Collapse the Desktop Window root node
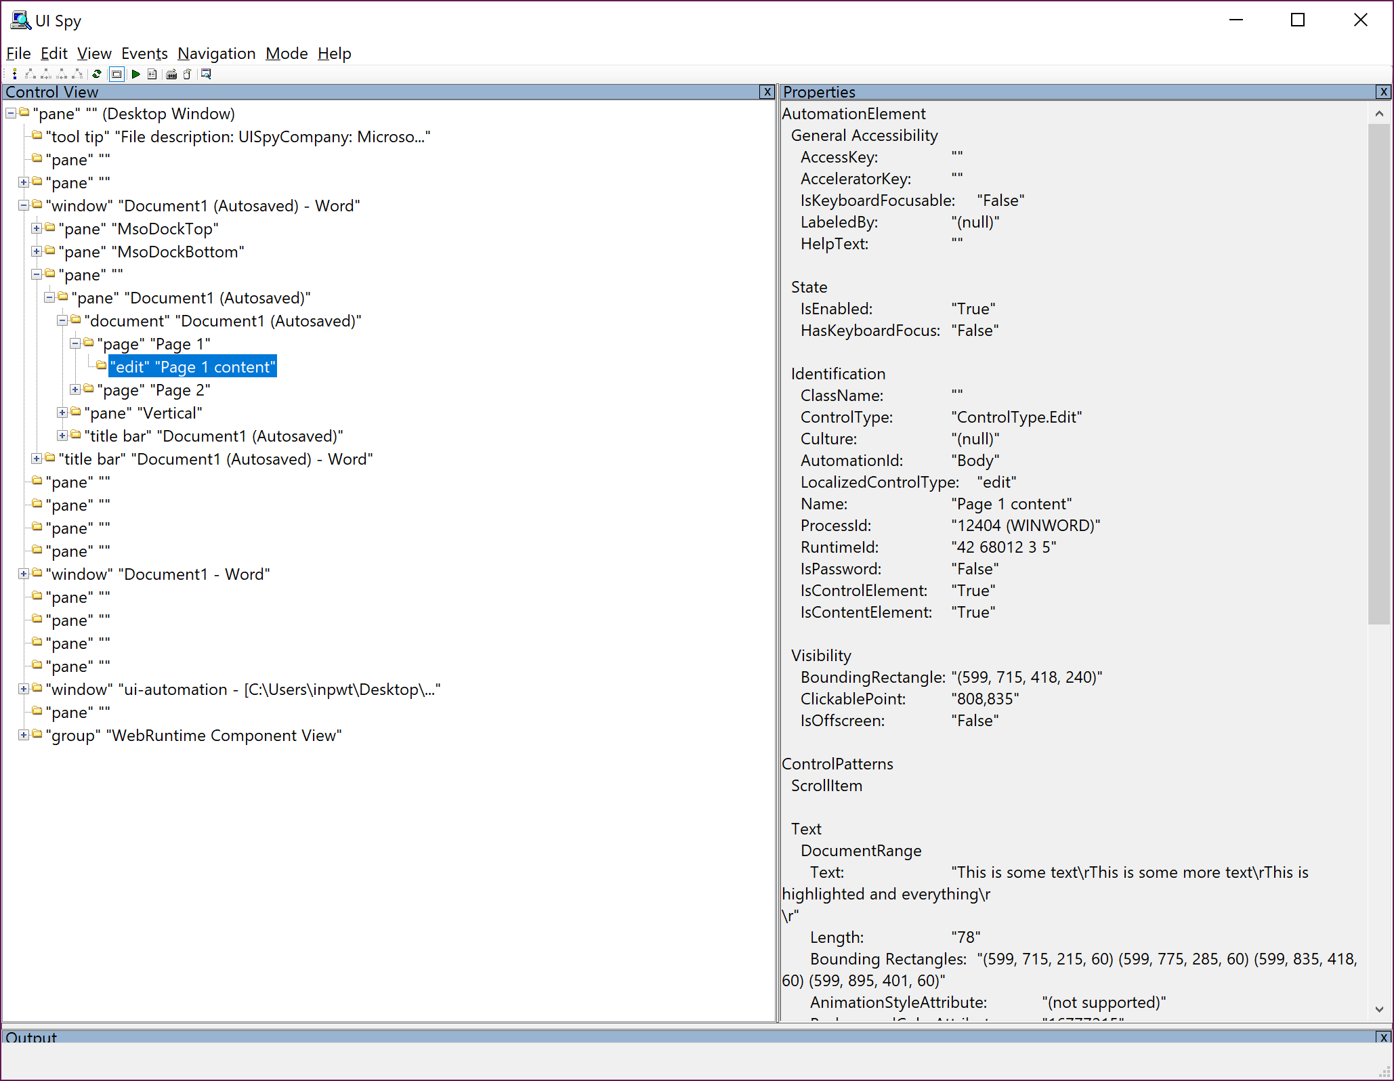This screenshot has height=1081, width=1394. click(11, 113)
